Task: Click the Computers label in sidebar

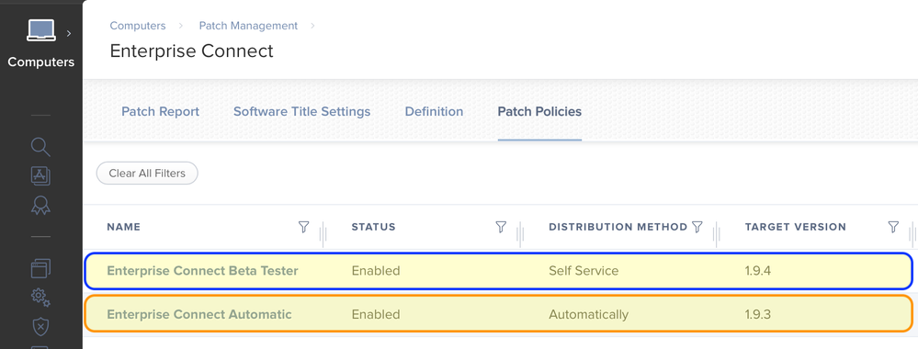Action: click(41, 62)
